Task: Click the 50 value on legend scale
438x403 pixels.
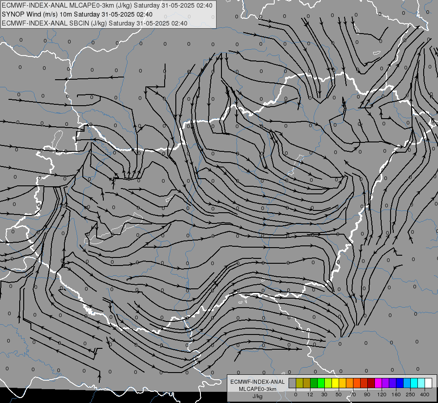Action: (339, 394)
